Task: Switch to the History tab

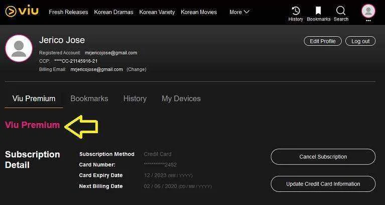Action: pyautogui.click(x=135, y=98)
